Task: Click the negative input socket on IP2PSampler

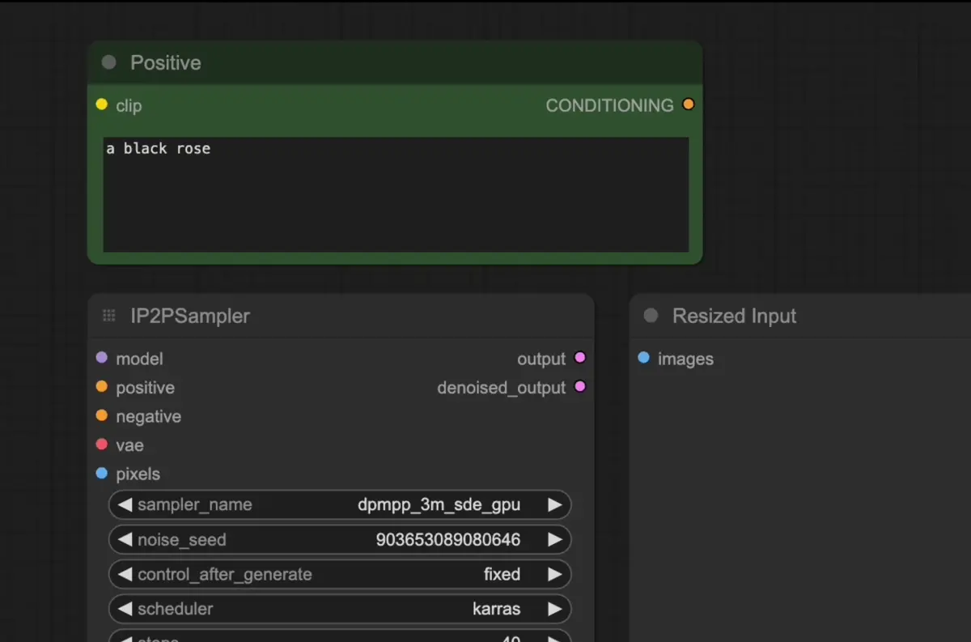Action: [x=101, y=416]
